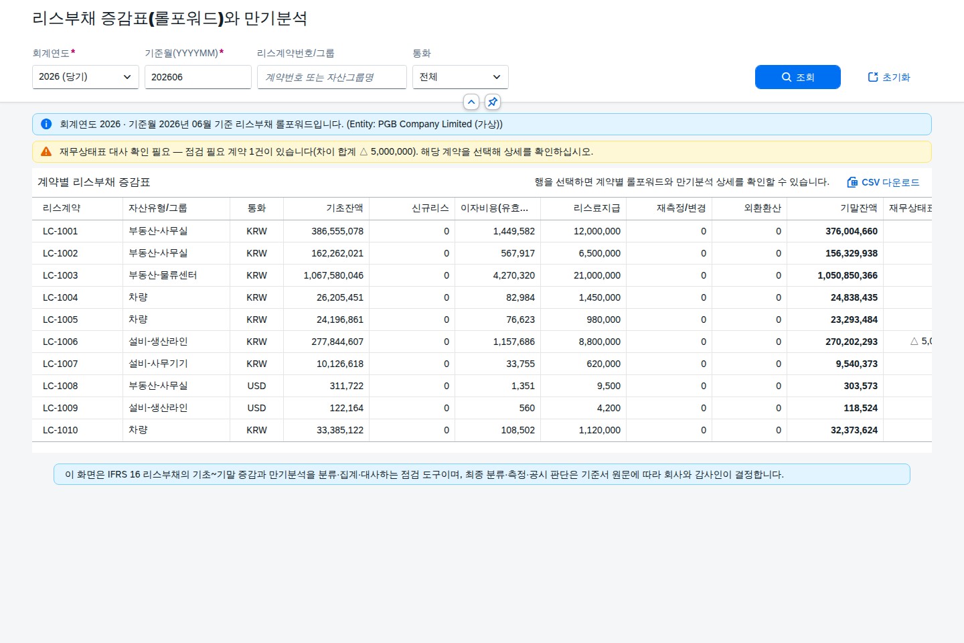Click the 초기화 reset button
Viewport: 964px width, 643px height.
point(889,77)
